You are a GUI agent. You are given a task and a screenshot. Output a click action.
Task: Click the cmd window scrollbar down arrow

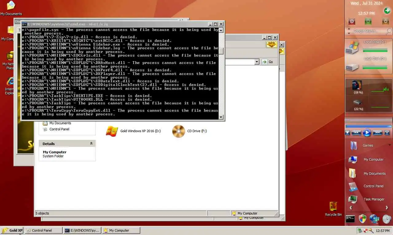point(221,117)
